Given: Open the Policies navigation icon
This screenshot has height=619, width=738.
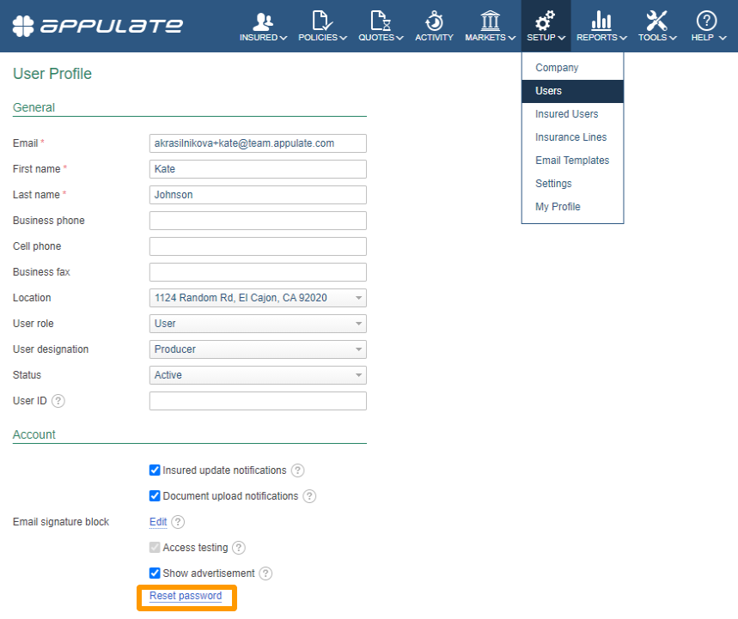Looking at the screenshot, I should 322,21.
